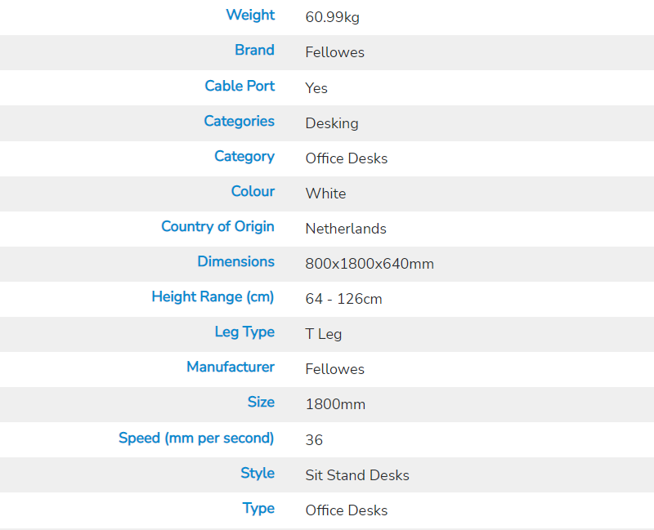The height and width of the screenshot is (530, 654).
Task: Select the Netherlands value
Action: point(346,229)
